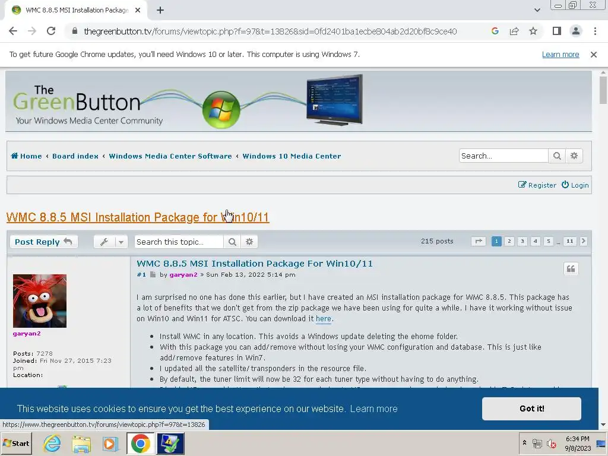Open Learn more about Chrome updates
608x456 pixels.
[x=560, y=55]
